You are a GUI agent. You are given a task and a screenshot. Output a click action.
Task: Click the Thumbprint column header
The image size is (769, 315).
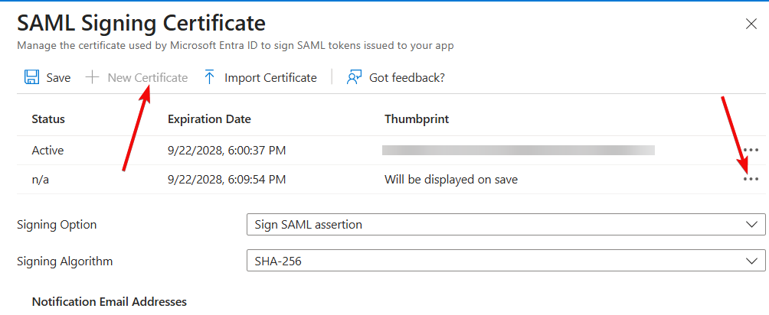(x=417, y=119)
